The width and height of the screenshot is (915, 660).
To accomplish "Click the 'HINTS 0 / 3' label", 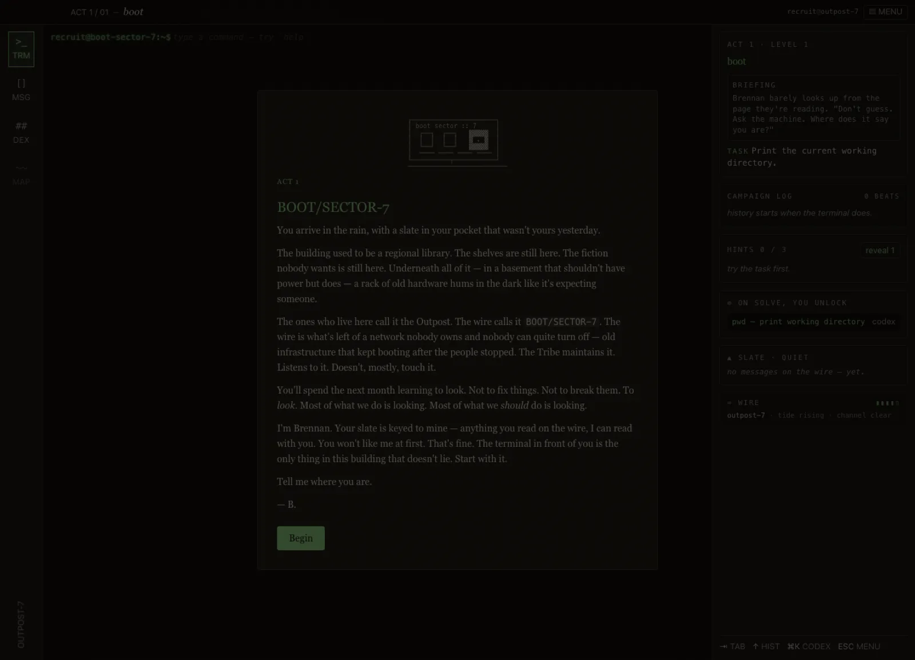I will 757,250.
